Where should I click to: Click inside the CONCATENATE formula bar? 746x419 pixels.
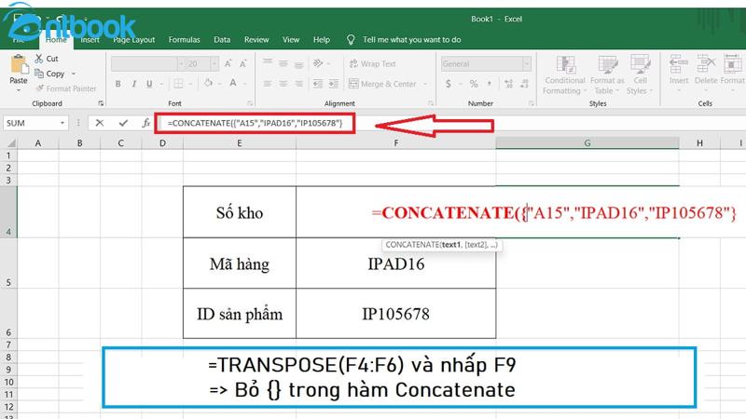point(255,124)
